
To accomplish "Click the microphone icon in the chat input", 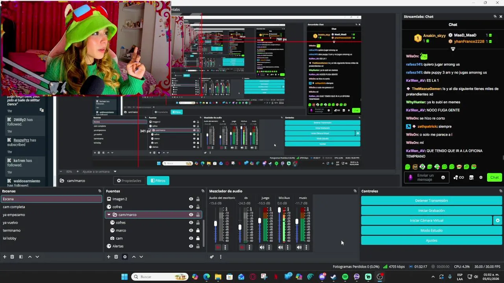I will 410,177.
